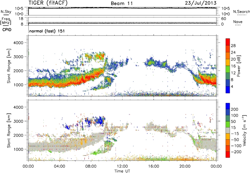Select the '3000' range tick in the velocity panel
The width and height of the screenshot is (250, 173).
pyautogui.click(x=18, y=121)
